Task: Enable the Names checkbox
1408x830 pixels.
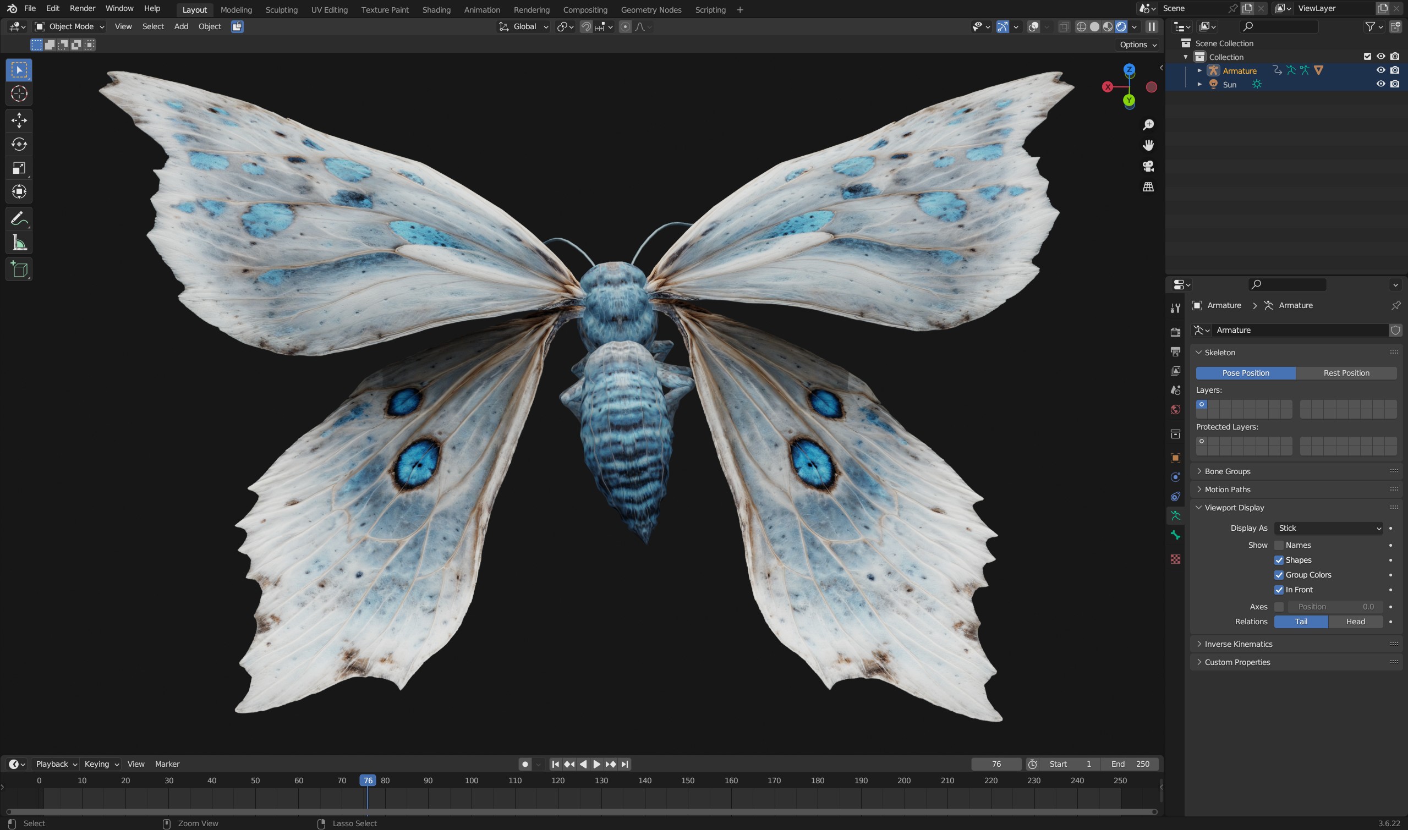Action: tap(1279, 545)
